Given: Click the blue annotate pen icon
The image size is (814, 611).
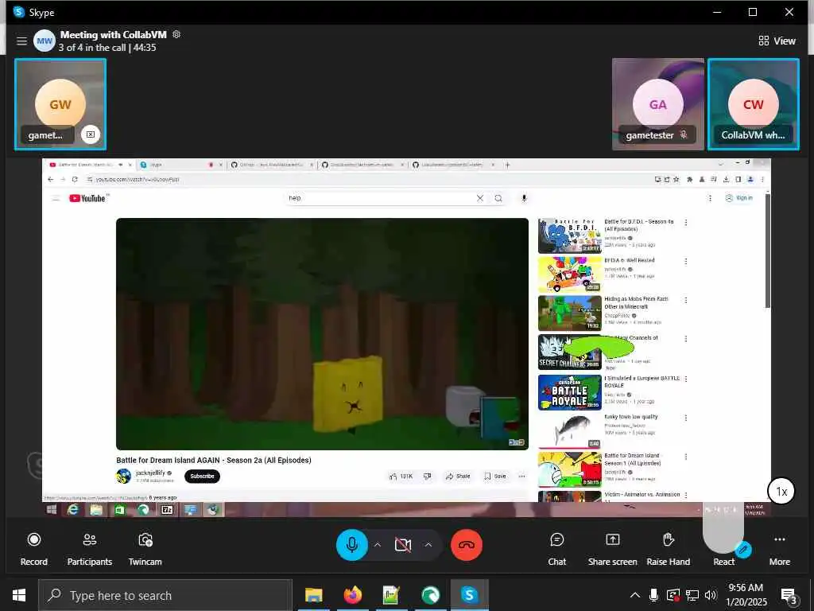Looking at the screenshot, I should click(x=743, y=549).
